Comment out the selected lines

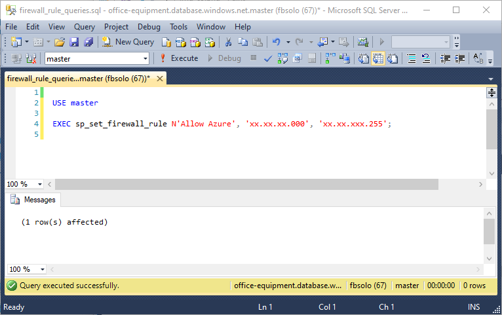pos(412,58)
